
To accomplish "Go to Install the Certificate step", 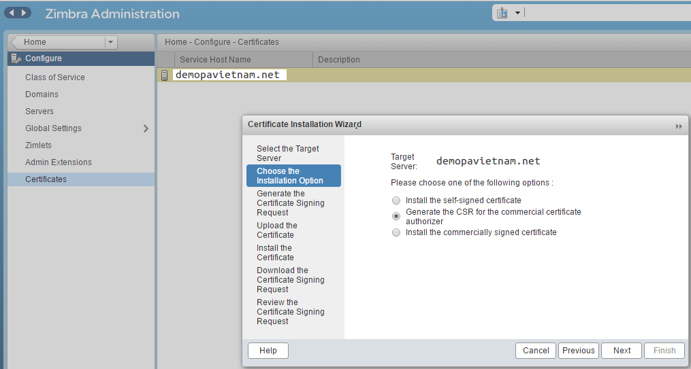I will (x=293, y=253).
